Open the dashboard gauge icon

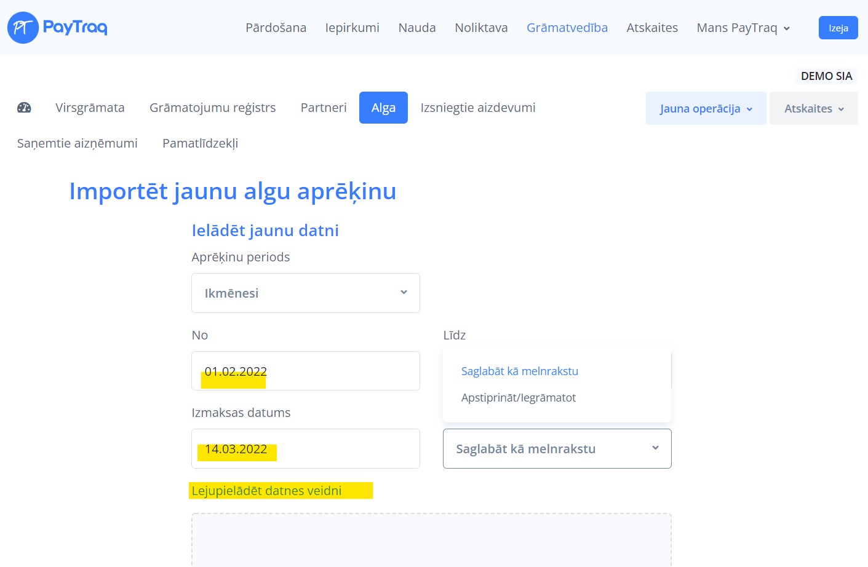tap(24, 108)
